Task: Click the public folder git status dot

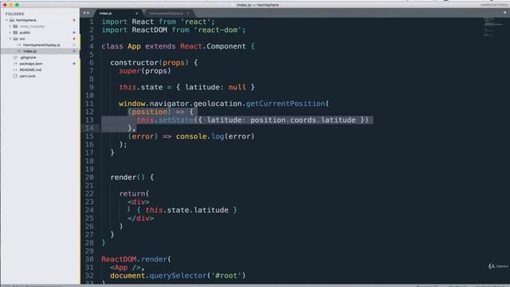Action: (74, 33)
